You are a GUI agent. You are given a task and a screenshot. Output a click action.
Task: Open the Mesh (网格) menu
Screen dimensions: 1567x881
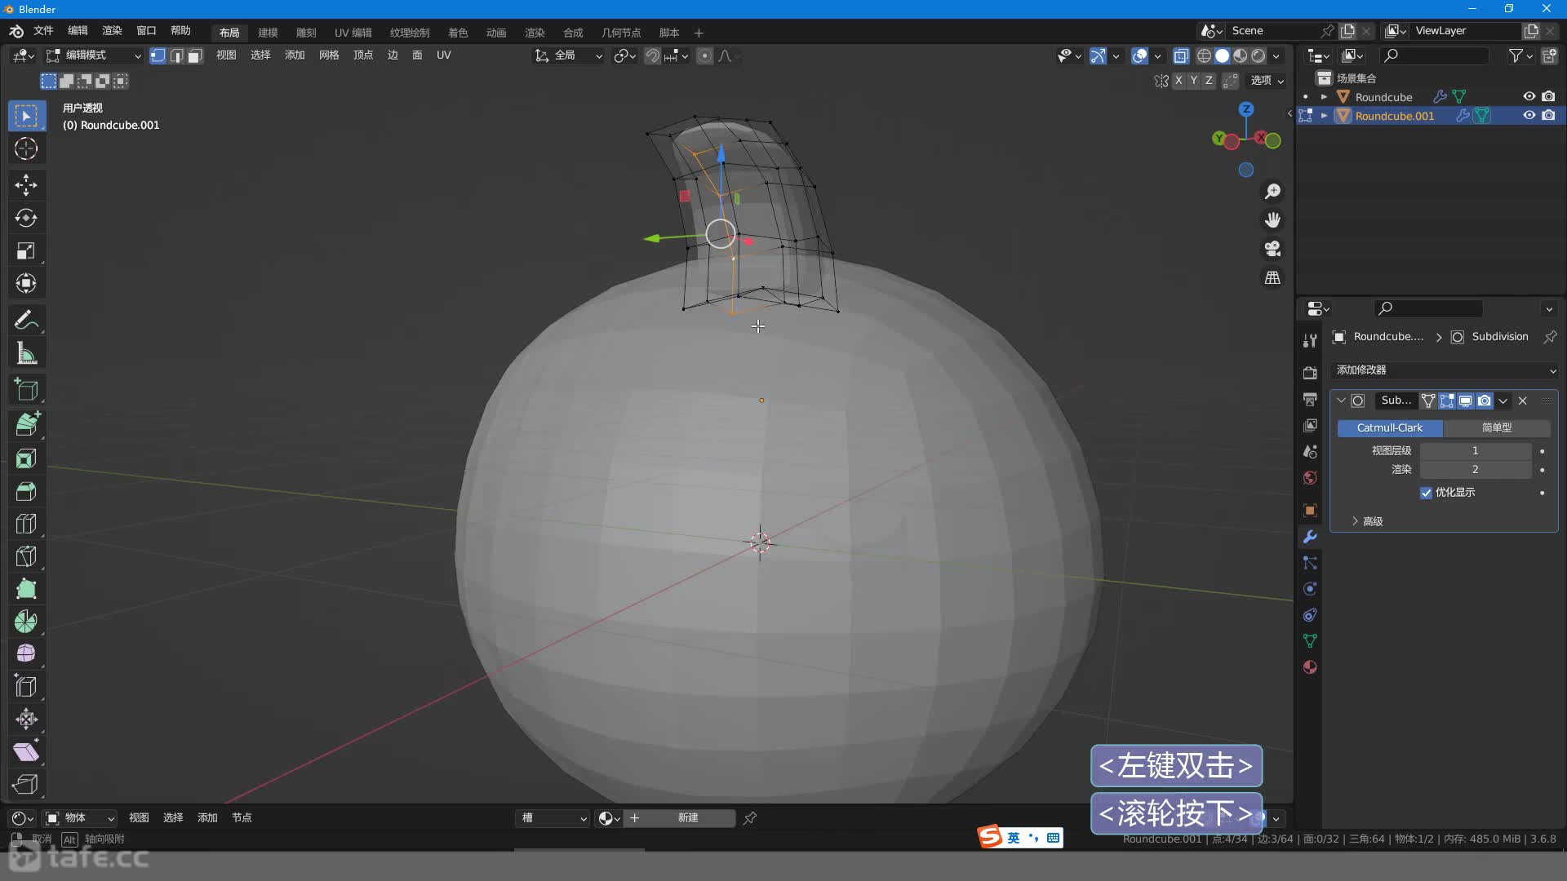329,55
